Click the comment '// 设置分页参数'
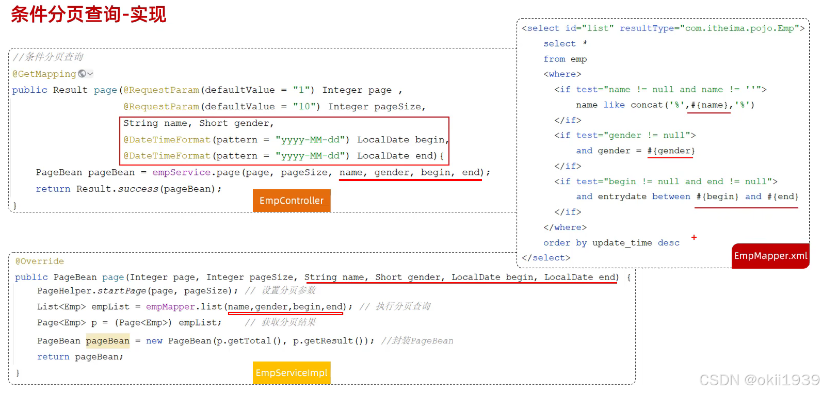 click(281, 290)
